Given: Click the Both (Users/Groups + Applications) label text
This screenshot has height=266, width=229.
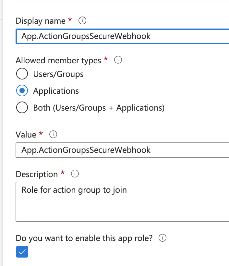Looking at the screenshot, I should point(99,108).
